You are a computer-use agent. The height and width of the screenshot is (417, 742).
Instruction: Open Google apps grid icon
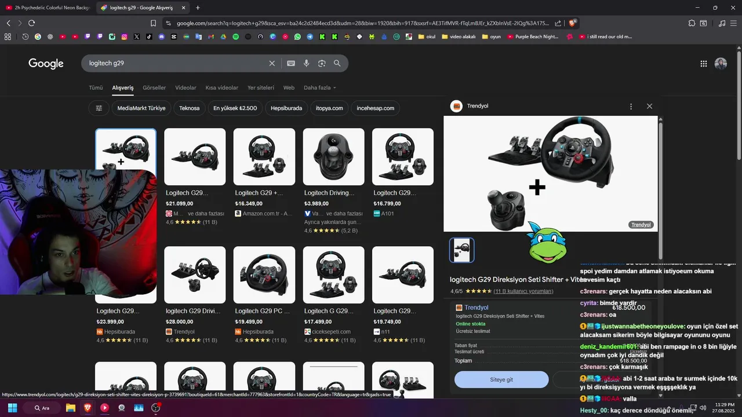pos(704,64)
